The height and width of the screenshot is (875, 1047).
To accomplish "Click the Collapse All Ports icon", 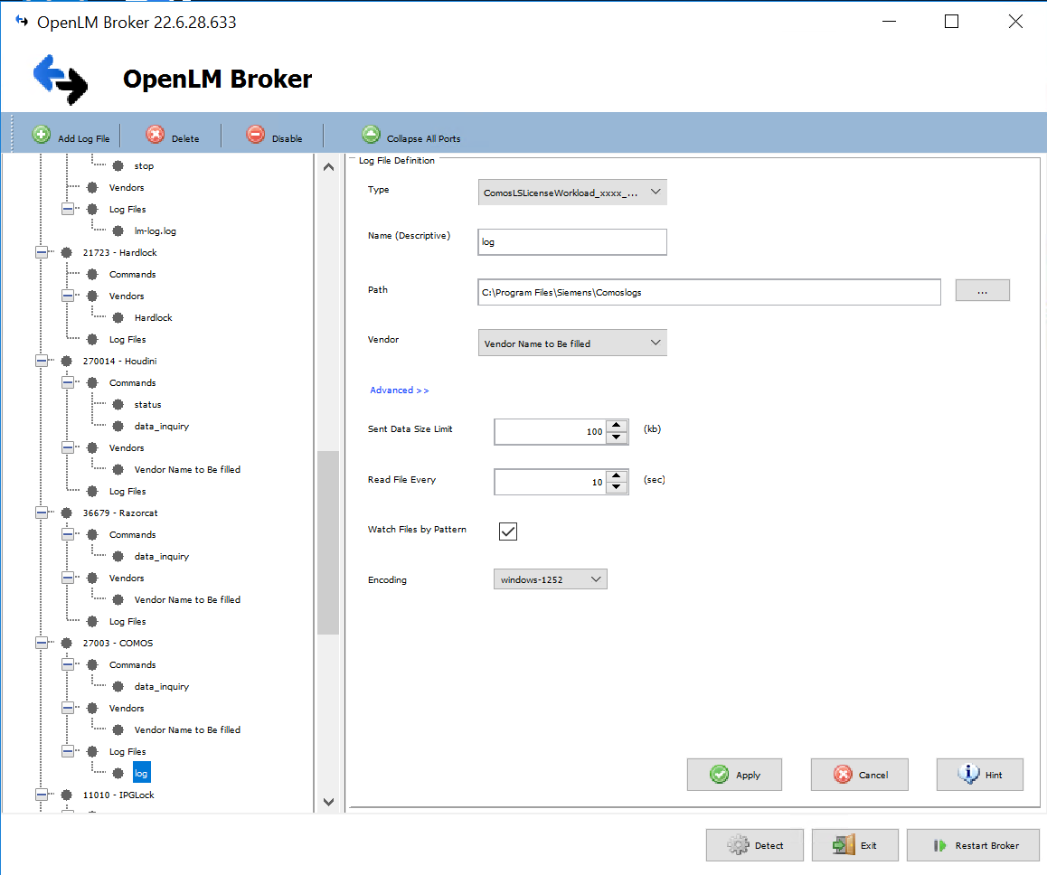I will tap(371, 135).
